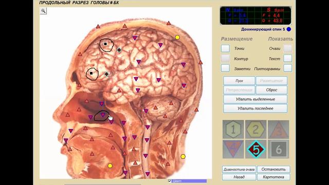Screen dimensions: 329x185
Task: Click yellow hexagon marker at back of neck
Action: point(183,156)
